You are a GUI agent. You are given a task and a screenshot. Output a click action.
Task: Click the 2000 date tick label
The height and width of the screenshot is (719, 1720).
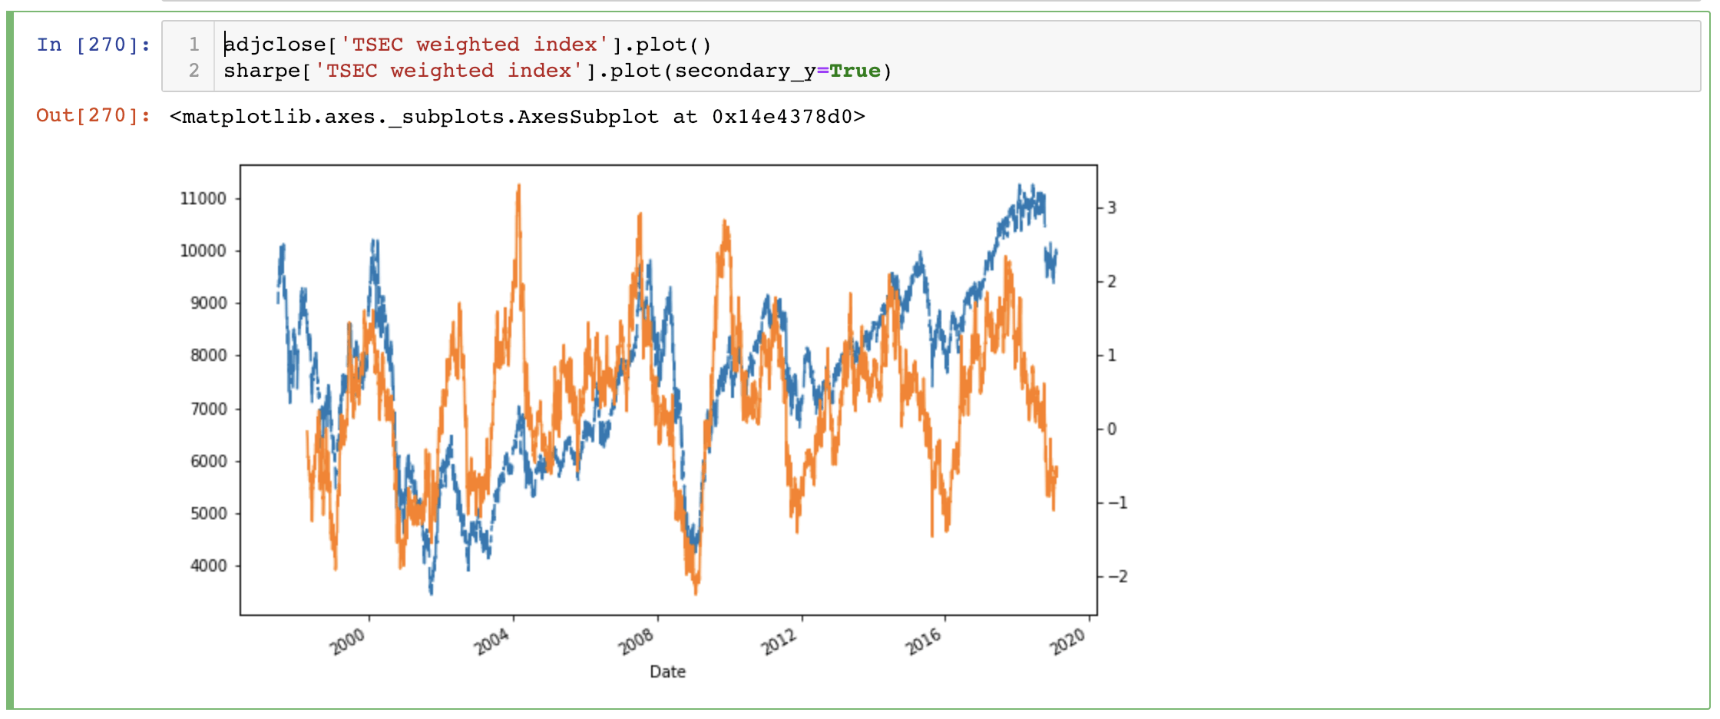click(x=348, y=641)
